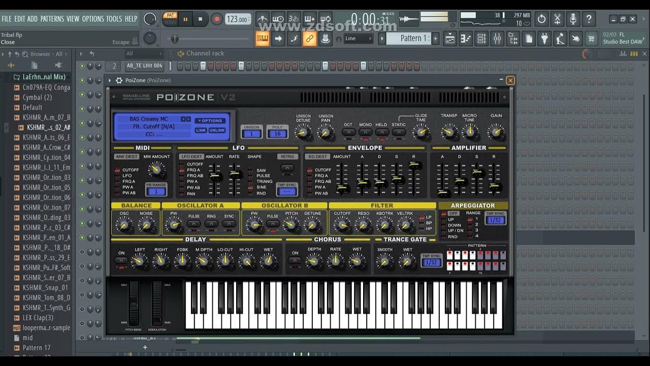Click the envelope R slider handle
The image size is (650, 366).
coord(415,165)
